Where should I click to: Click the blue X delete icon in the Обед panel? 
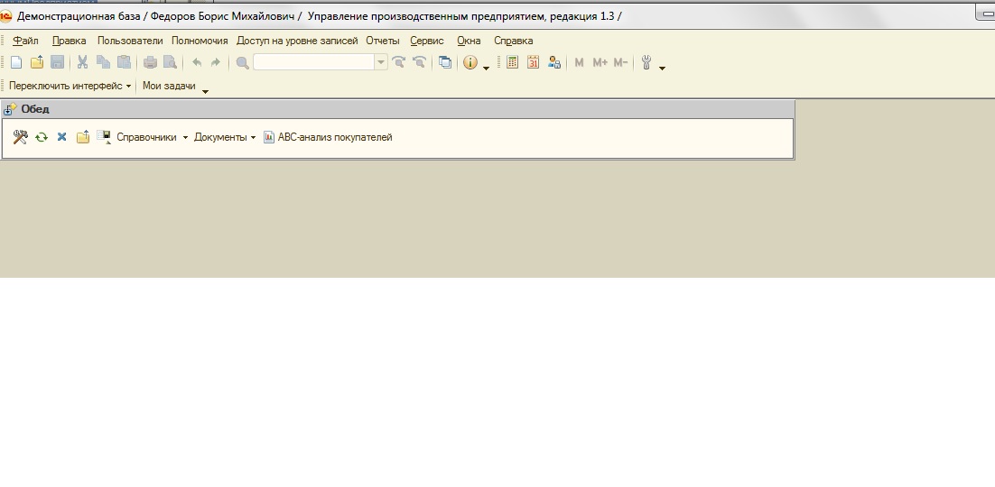pyautogui.click(x=61, y=137)
